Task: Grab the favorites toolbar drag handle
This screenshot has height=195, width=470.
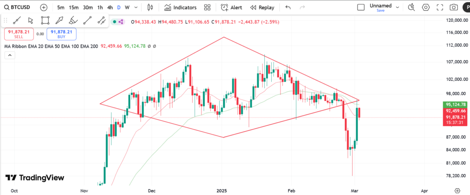Action: (6, 21)
